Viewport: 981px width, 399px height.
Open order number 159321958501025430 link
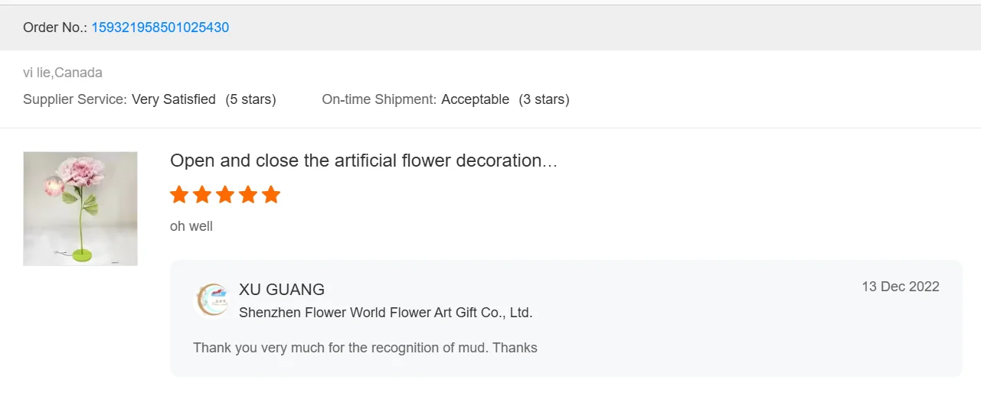[160, 28]
